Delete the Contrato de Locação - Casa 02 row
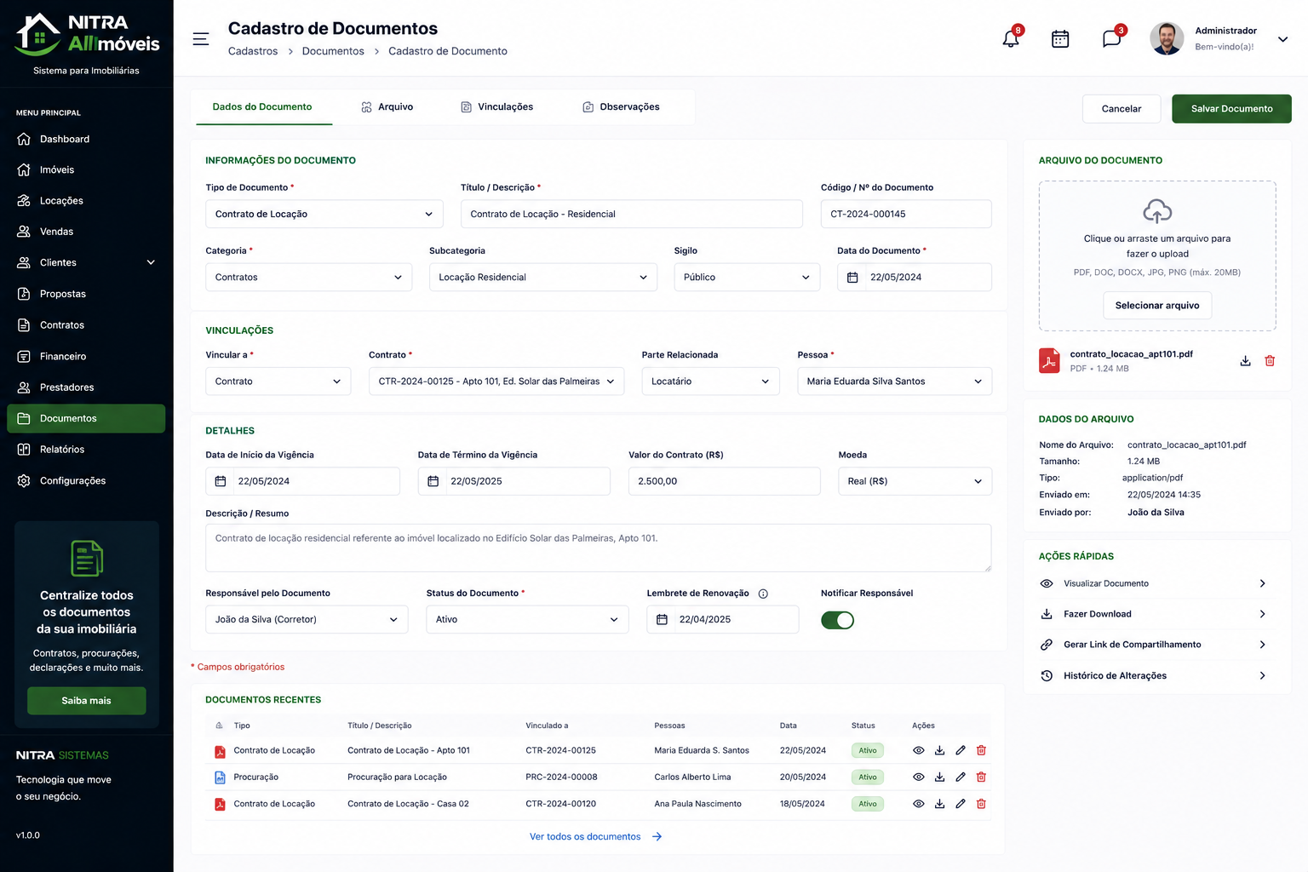The width and height of the screenshot is (1308, 872). coord(981,804)
